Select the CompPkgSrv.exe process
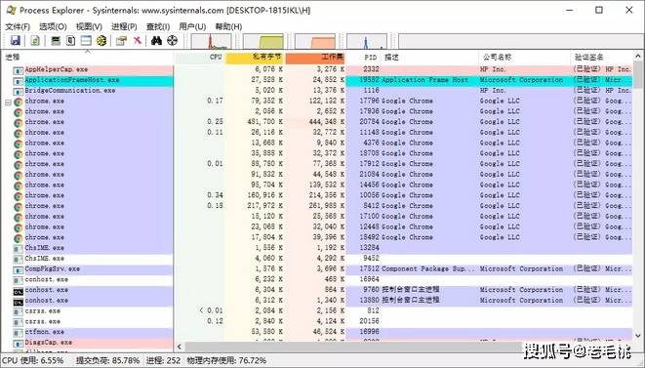Screen dimensions: 645x368 [53, 269]
